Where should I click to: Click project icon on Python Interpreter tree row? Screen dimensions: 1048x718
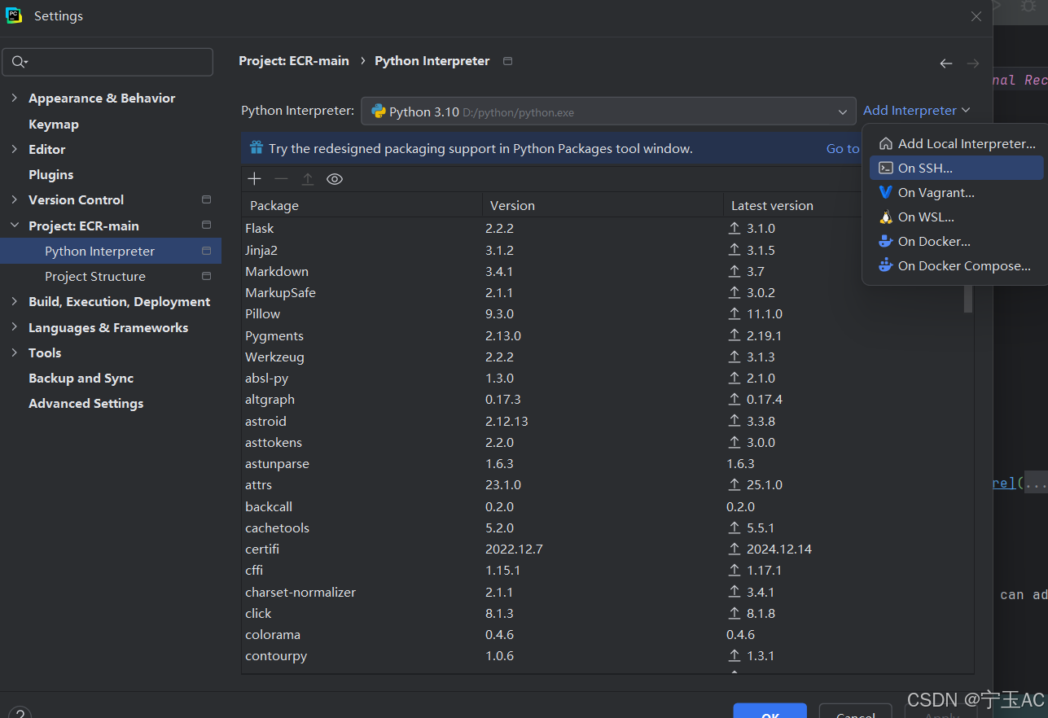click(x=206, y=251)
